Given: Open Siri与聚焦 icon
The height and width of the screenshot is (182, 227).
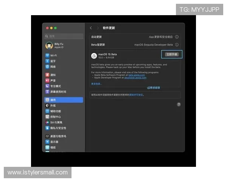Looking at the screenshot, I should click(47, 122).
